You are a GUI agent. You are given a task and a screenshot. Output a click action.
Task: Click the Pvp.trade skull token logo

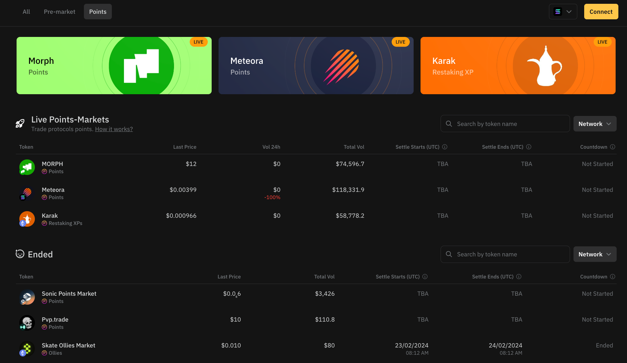click(27, 323)
